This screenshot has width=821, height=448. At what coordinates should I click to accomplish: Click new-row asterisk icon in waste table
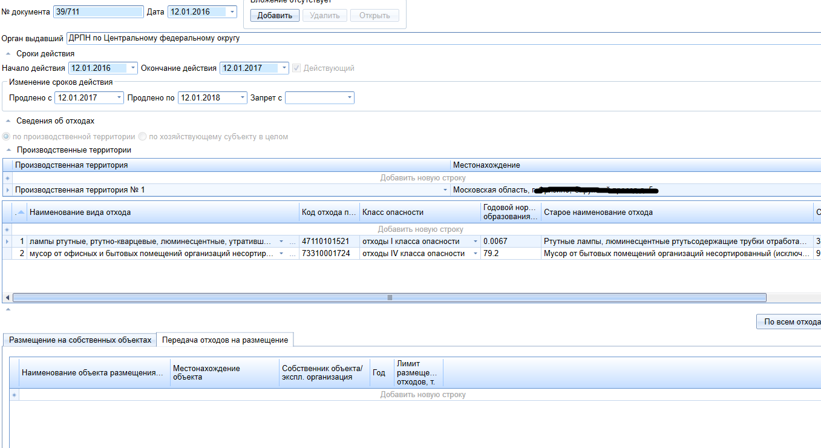(7, 229)
